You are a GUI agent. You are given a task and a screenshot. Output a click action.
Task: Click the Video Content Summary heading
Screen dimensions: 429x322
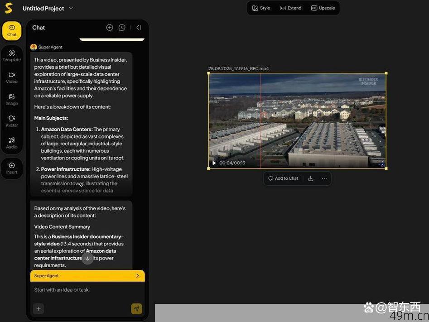click(62, 227)
